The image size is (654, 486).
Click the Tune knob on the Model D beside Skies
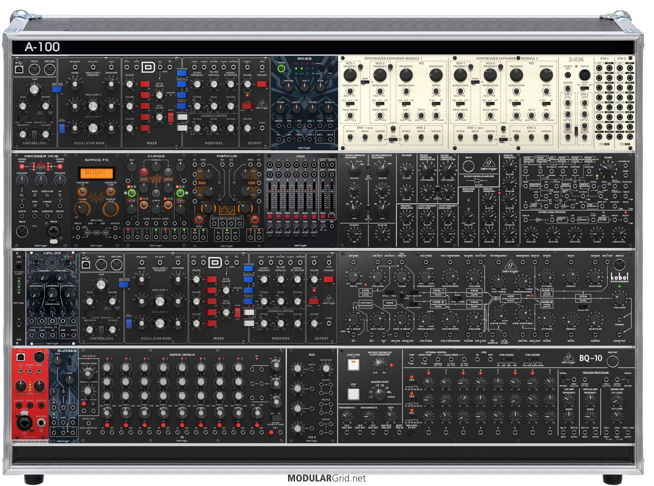coord(34,89)
